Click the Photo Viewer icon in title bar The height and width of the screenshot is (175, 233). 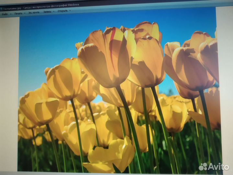click(x=1, y=9)
